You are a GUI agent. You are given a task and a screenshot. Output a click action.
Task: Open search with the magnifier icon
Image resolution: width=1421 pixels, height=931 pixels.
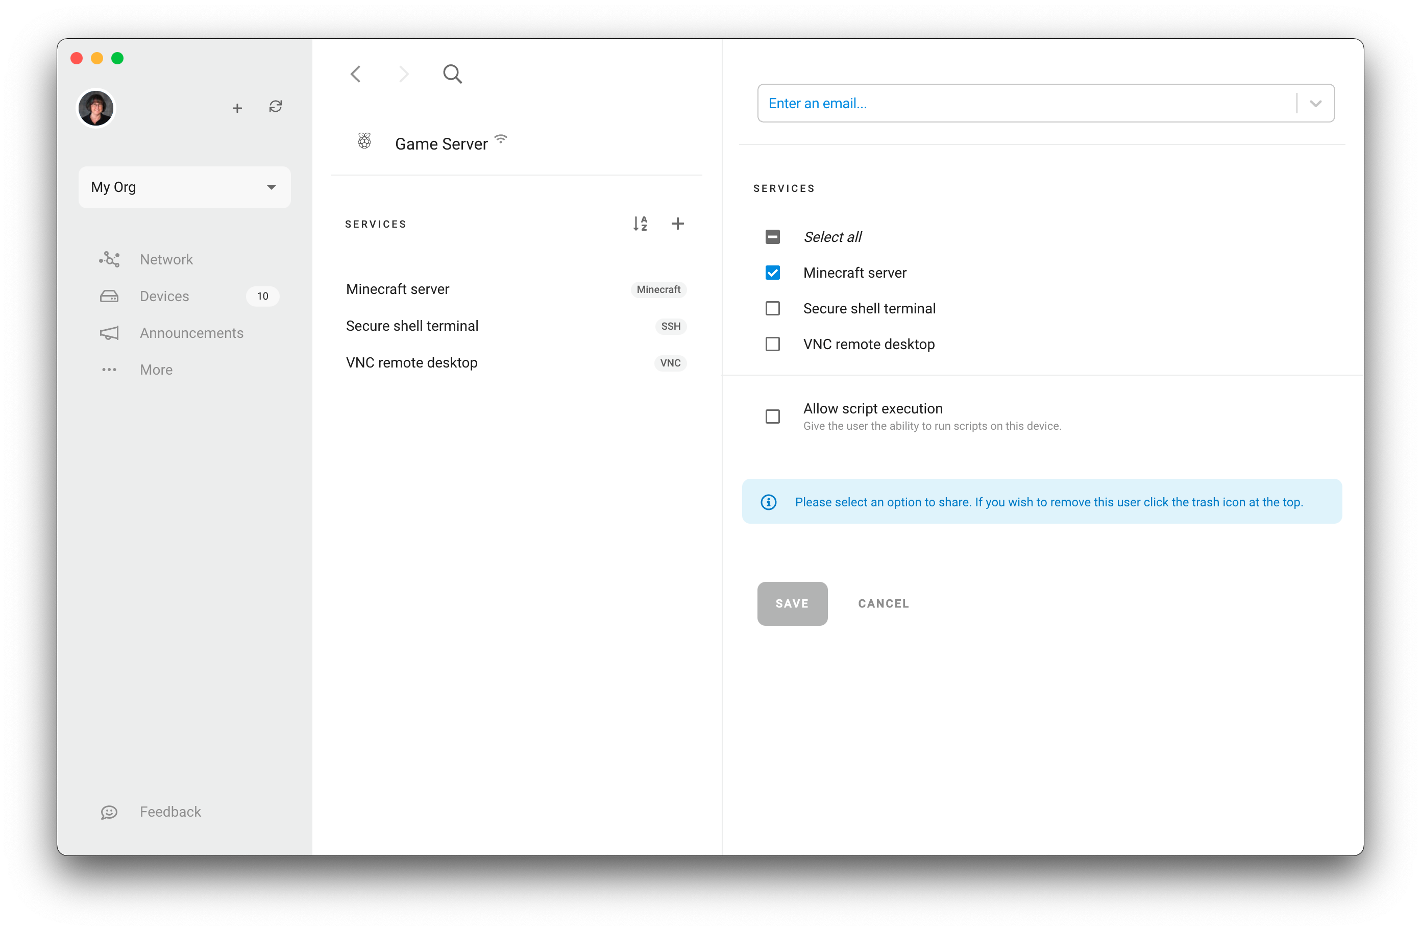pyautogui.click(x=452, y=74)
